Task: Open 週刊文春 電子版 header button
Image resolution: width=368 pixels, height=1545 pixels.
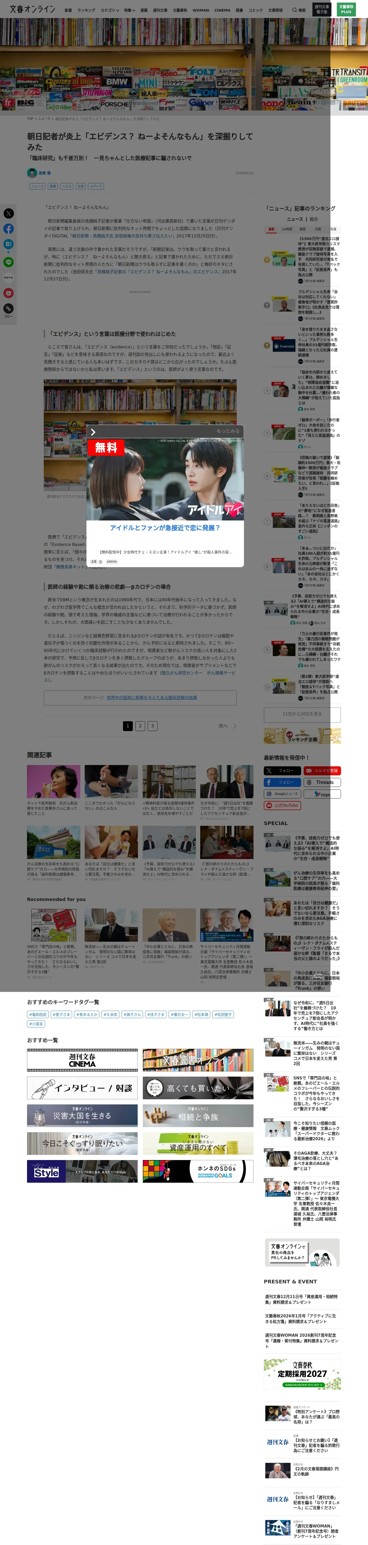Action: 322,10
